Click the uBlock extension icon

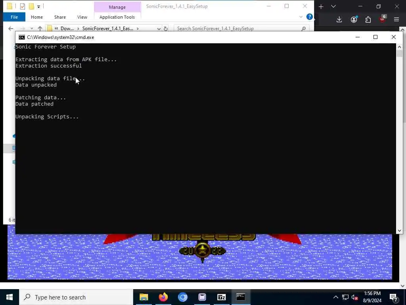(383, 19)
